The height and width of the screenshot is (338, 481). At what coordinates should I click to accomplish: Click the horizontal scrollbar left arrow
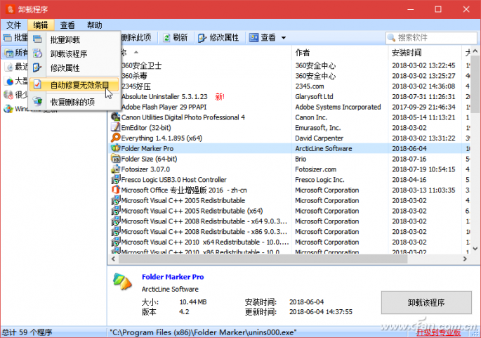click(113, 259)
